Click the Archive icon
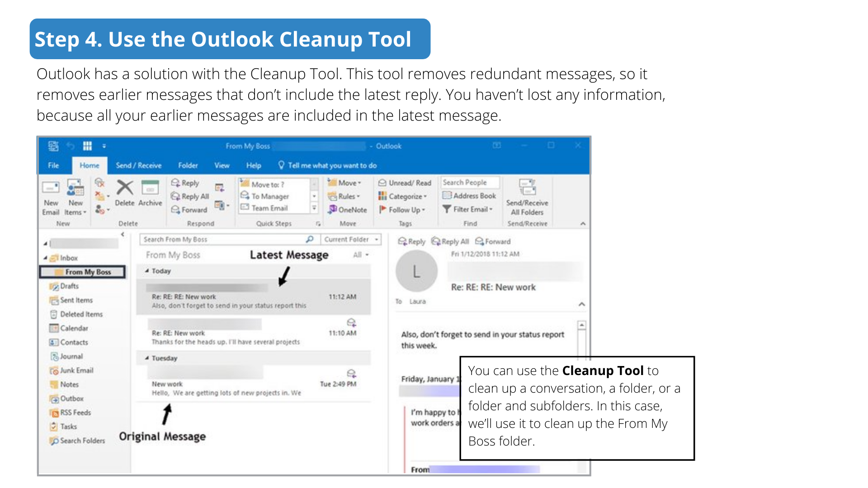 coord(150,188)
